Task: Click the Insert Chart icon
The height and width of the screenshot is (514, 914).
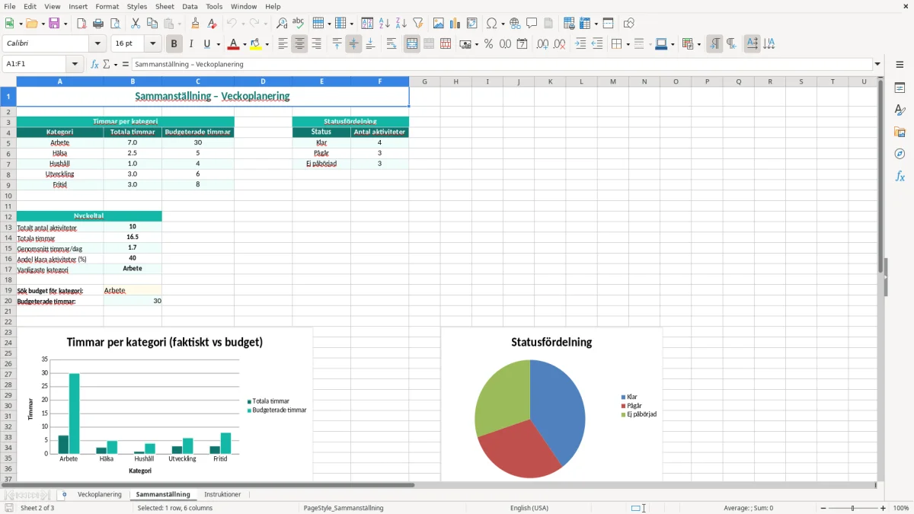Action: click(455, 24)
